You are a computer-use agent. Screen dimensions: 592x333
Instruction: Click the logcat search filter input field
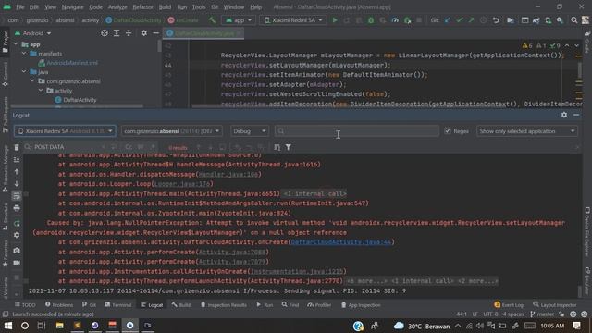coord(357,131)
